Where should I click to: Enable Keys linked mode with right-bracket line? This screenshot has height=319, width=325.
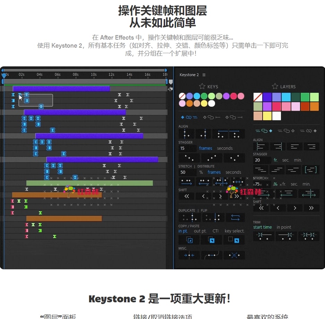234,117
